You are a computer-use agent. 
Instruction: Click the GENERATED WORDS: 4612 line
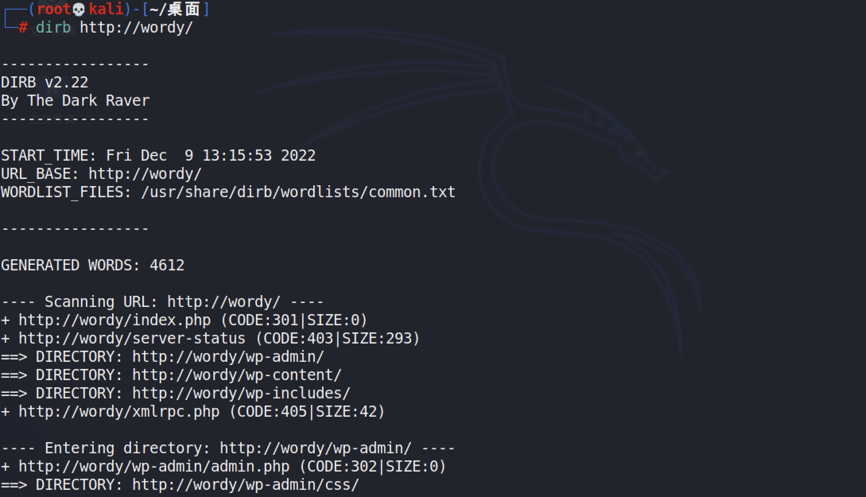pyautogui.click(x=93, y=265)
